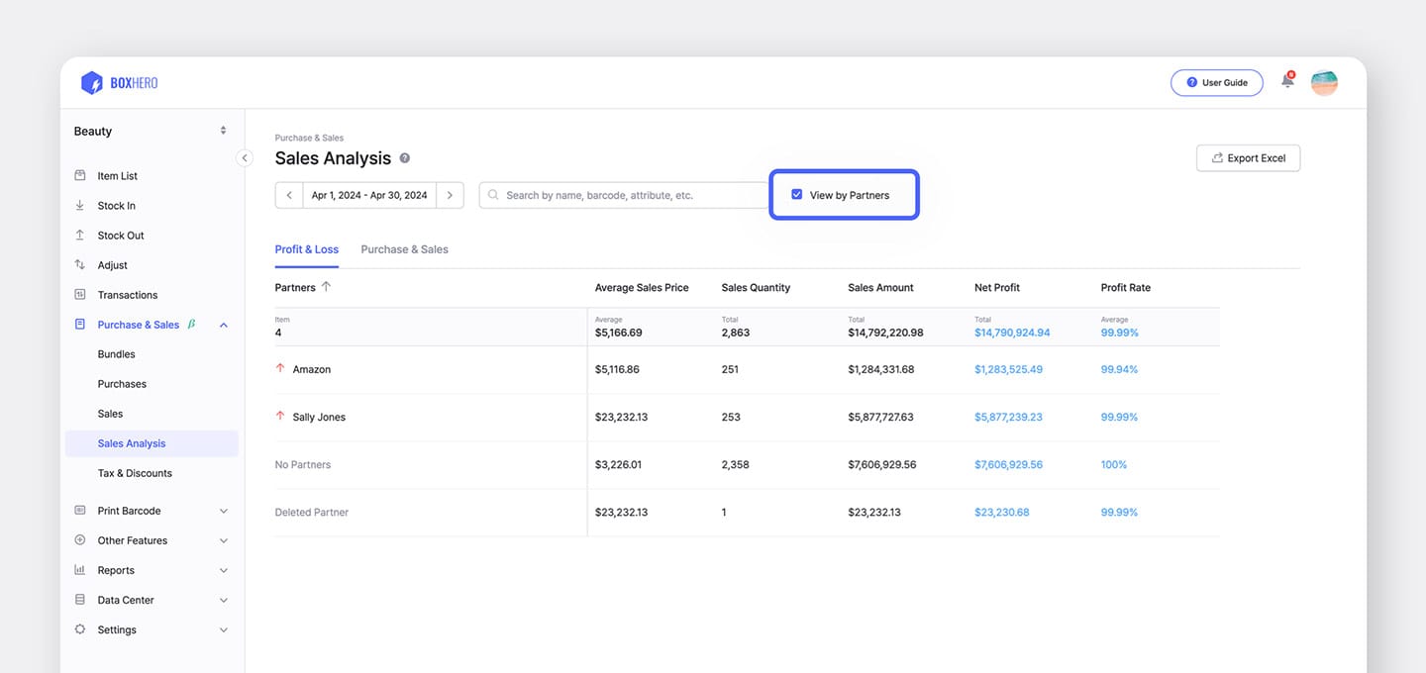Image resolution: width=1426 pixels, height=673 pixels.
Task: Collapse the sidebar with the chevron
Action: point(245,157)
